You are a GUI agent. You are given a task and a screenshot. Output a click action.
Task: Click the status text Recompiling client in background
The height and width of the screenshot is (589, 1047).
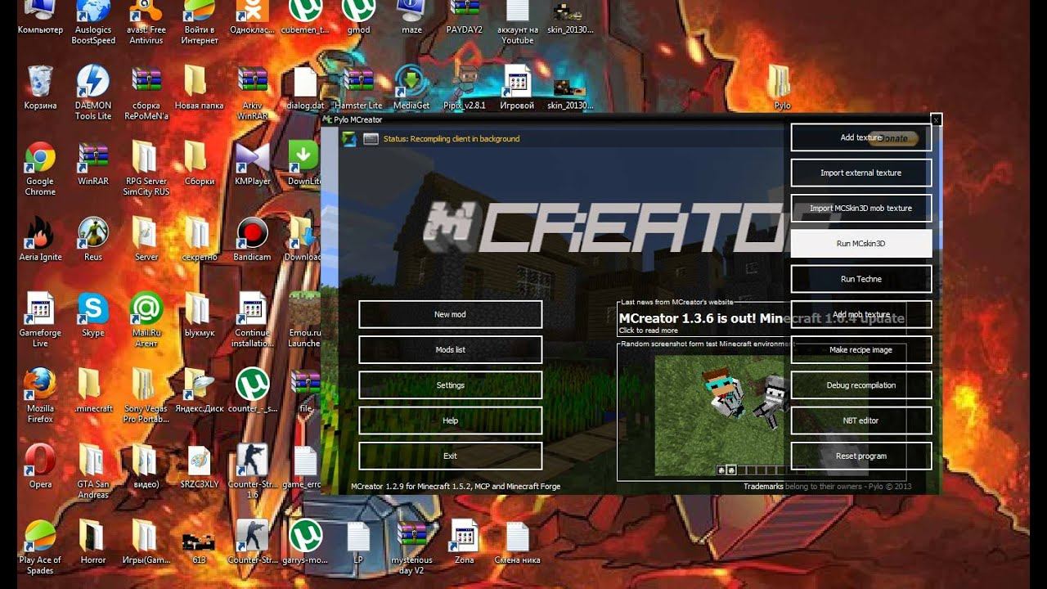coord(465,139)
